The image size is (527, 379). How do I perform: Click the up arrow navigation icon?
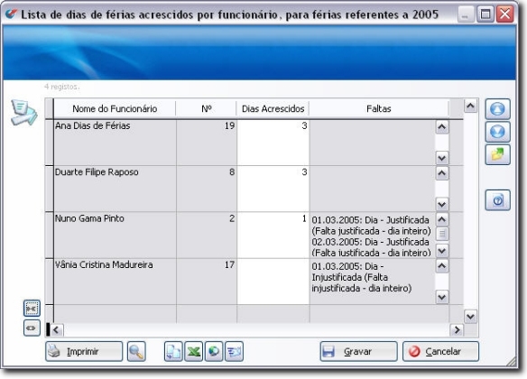point(497,109)
